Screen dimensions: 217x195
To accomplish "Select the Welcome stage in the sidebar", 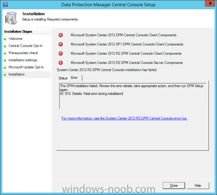I will (x=15, y=39).
